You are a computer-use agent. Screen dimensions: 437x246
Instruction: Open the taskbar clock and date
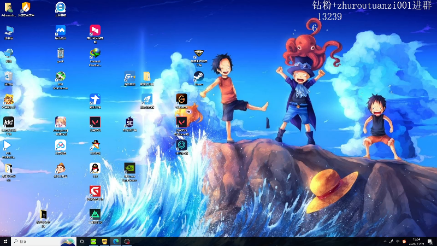[x=417, y=242]
